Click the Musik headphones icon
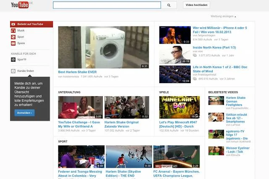 tap(13, 31)
